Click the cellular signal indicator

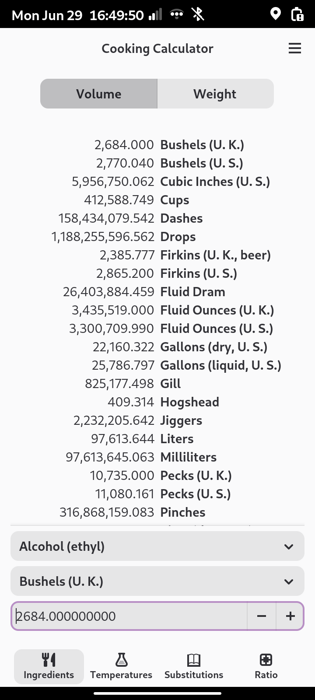(x=155, y=15)
